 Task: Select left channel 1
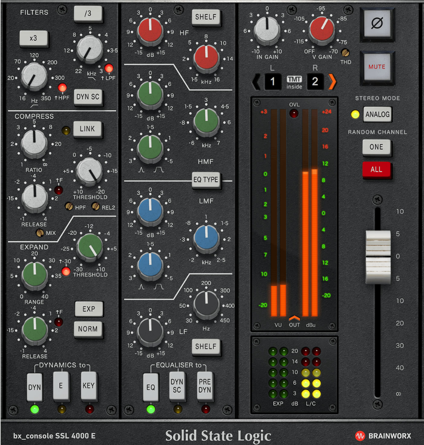coord(273,81)
